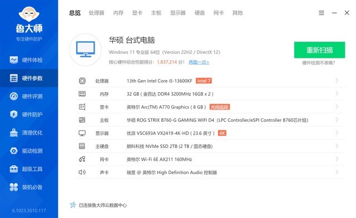This screenshot has height=218, width=356.
Task: Open 硬件防护 shield item
Action: click(x=26, y=114)
